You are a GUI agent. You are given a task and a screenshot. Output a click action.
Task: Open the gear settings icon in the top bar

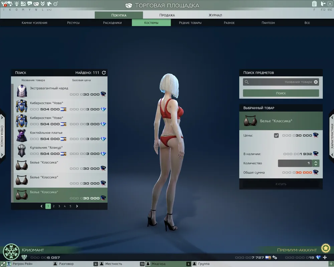[x=55, y=4]
